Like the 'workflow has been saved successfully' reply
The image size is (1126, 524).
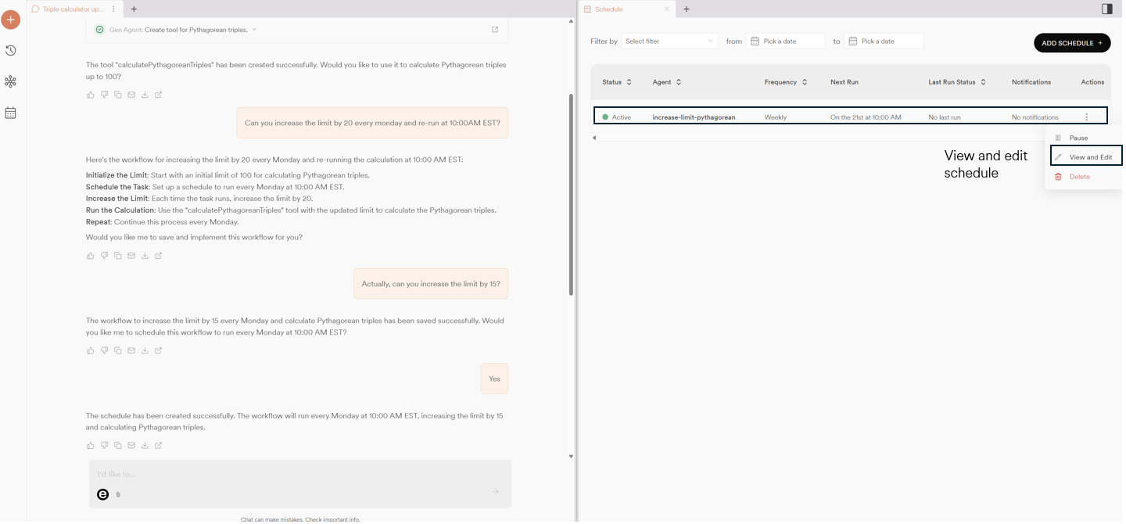click(91, 350)
